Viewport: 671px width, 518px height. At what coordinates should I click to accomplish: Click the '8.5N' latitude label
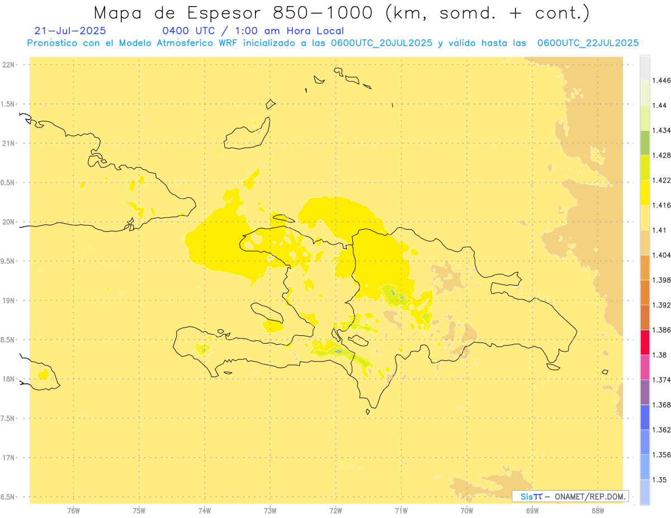[x=8, y=340]
